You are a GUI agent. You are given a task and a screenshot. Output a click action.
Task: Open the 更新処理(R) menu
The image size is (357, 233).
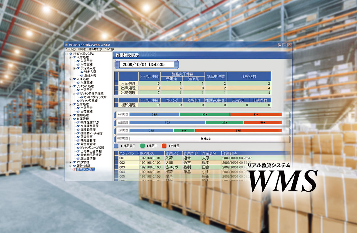[95, 49]
